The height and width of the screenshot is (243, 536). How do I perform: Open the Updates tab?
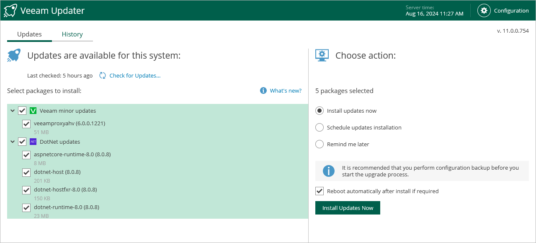coord(29,34)
